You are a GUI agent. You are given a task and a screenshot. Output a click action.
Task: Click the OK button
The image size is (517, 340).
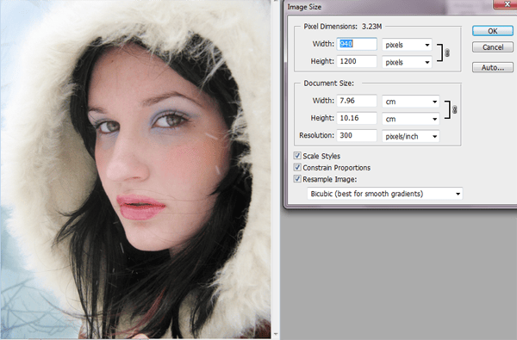pos(493,31)
